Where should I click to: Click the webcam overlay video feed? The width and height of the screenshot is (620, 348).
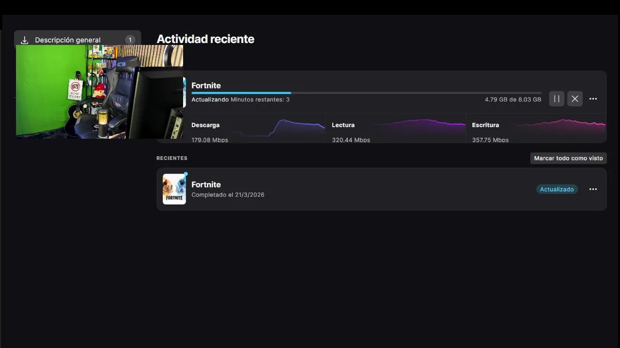click(99, 92)
